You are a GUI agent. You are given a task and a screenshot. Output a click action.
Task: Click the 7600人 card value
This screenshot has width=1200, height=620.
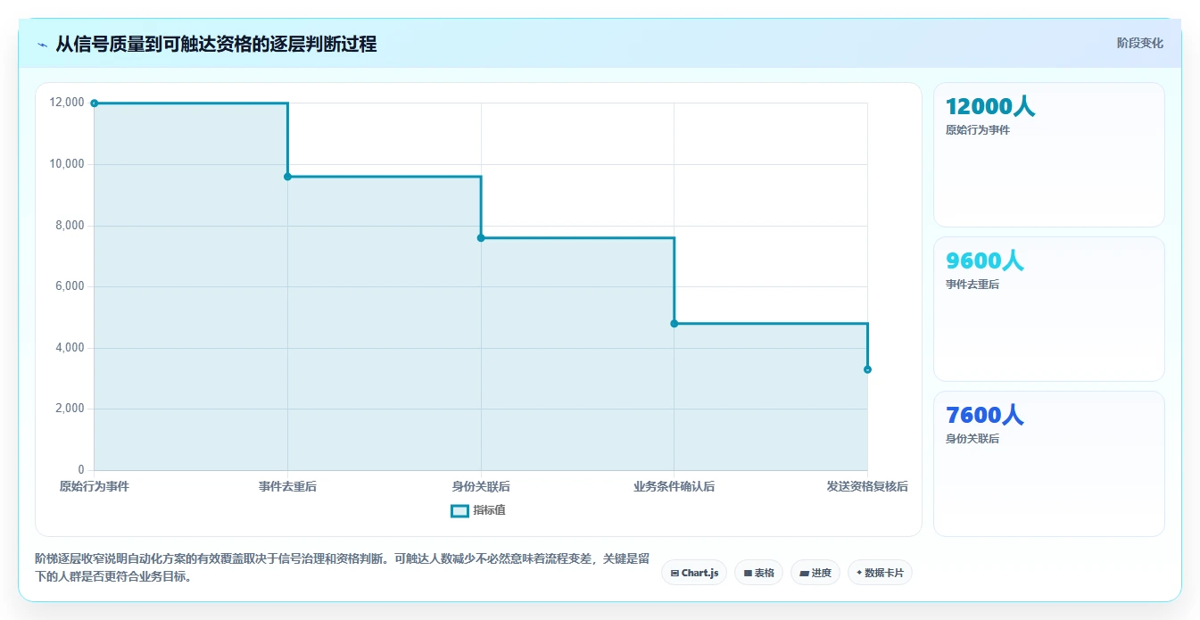pyautogui.click(x=985, y=416)
